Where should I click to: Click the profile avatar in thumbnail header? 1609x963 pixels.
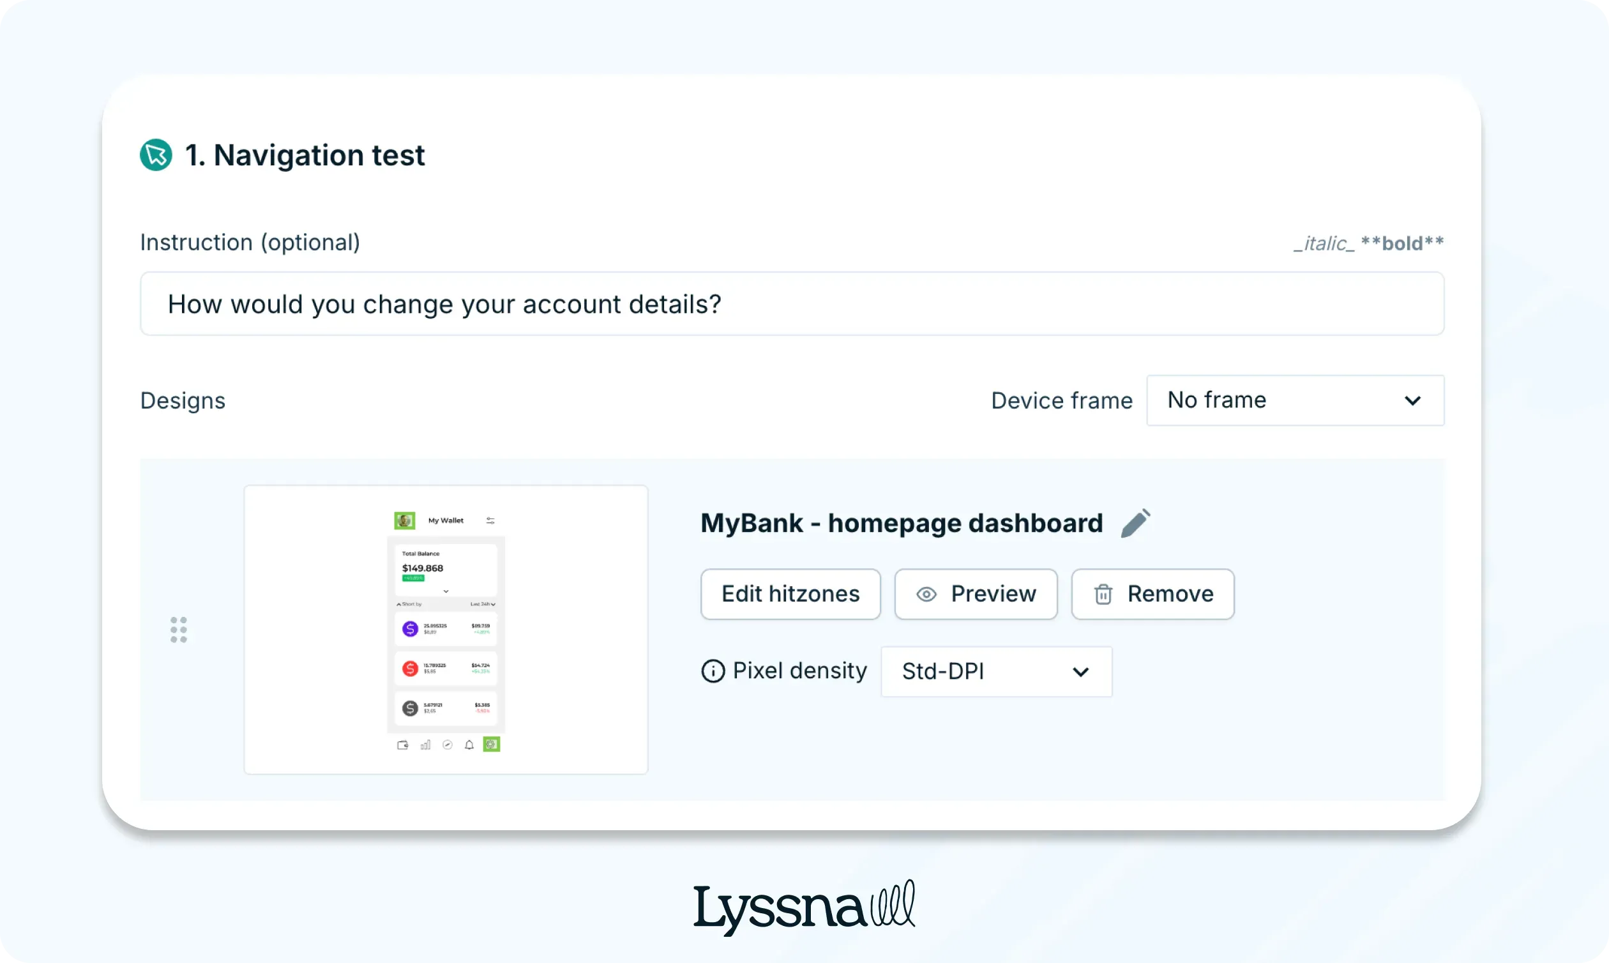(405, 520)
